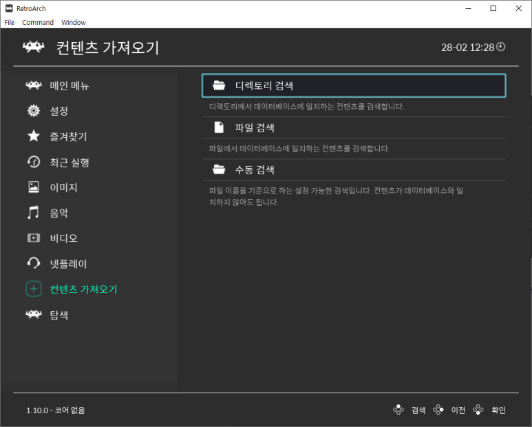Image resolution: width=532 pixels, height=427 pixels.
Task: Click the folder icon for 디렉토리 검색
Action: point(219,85)
